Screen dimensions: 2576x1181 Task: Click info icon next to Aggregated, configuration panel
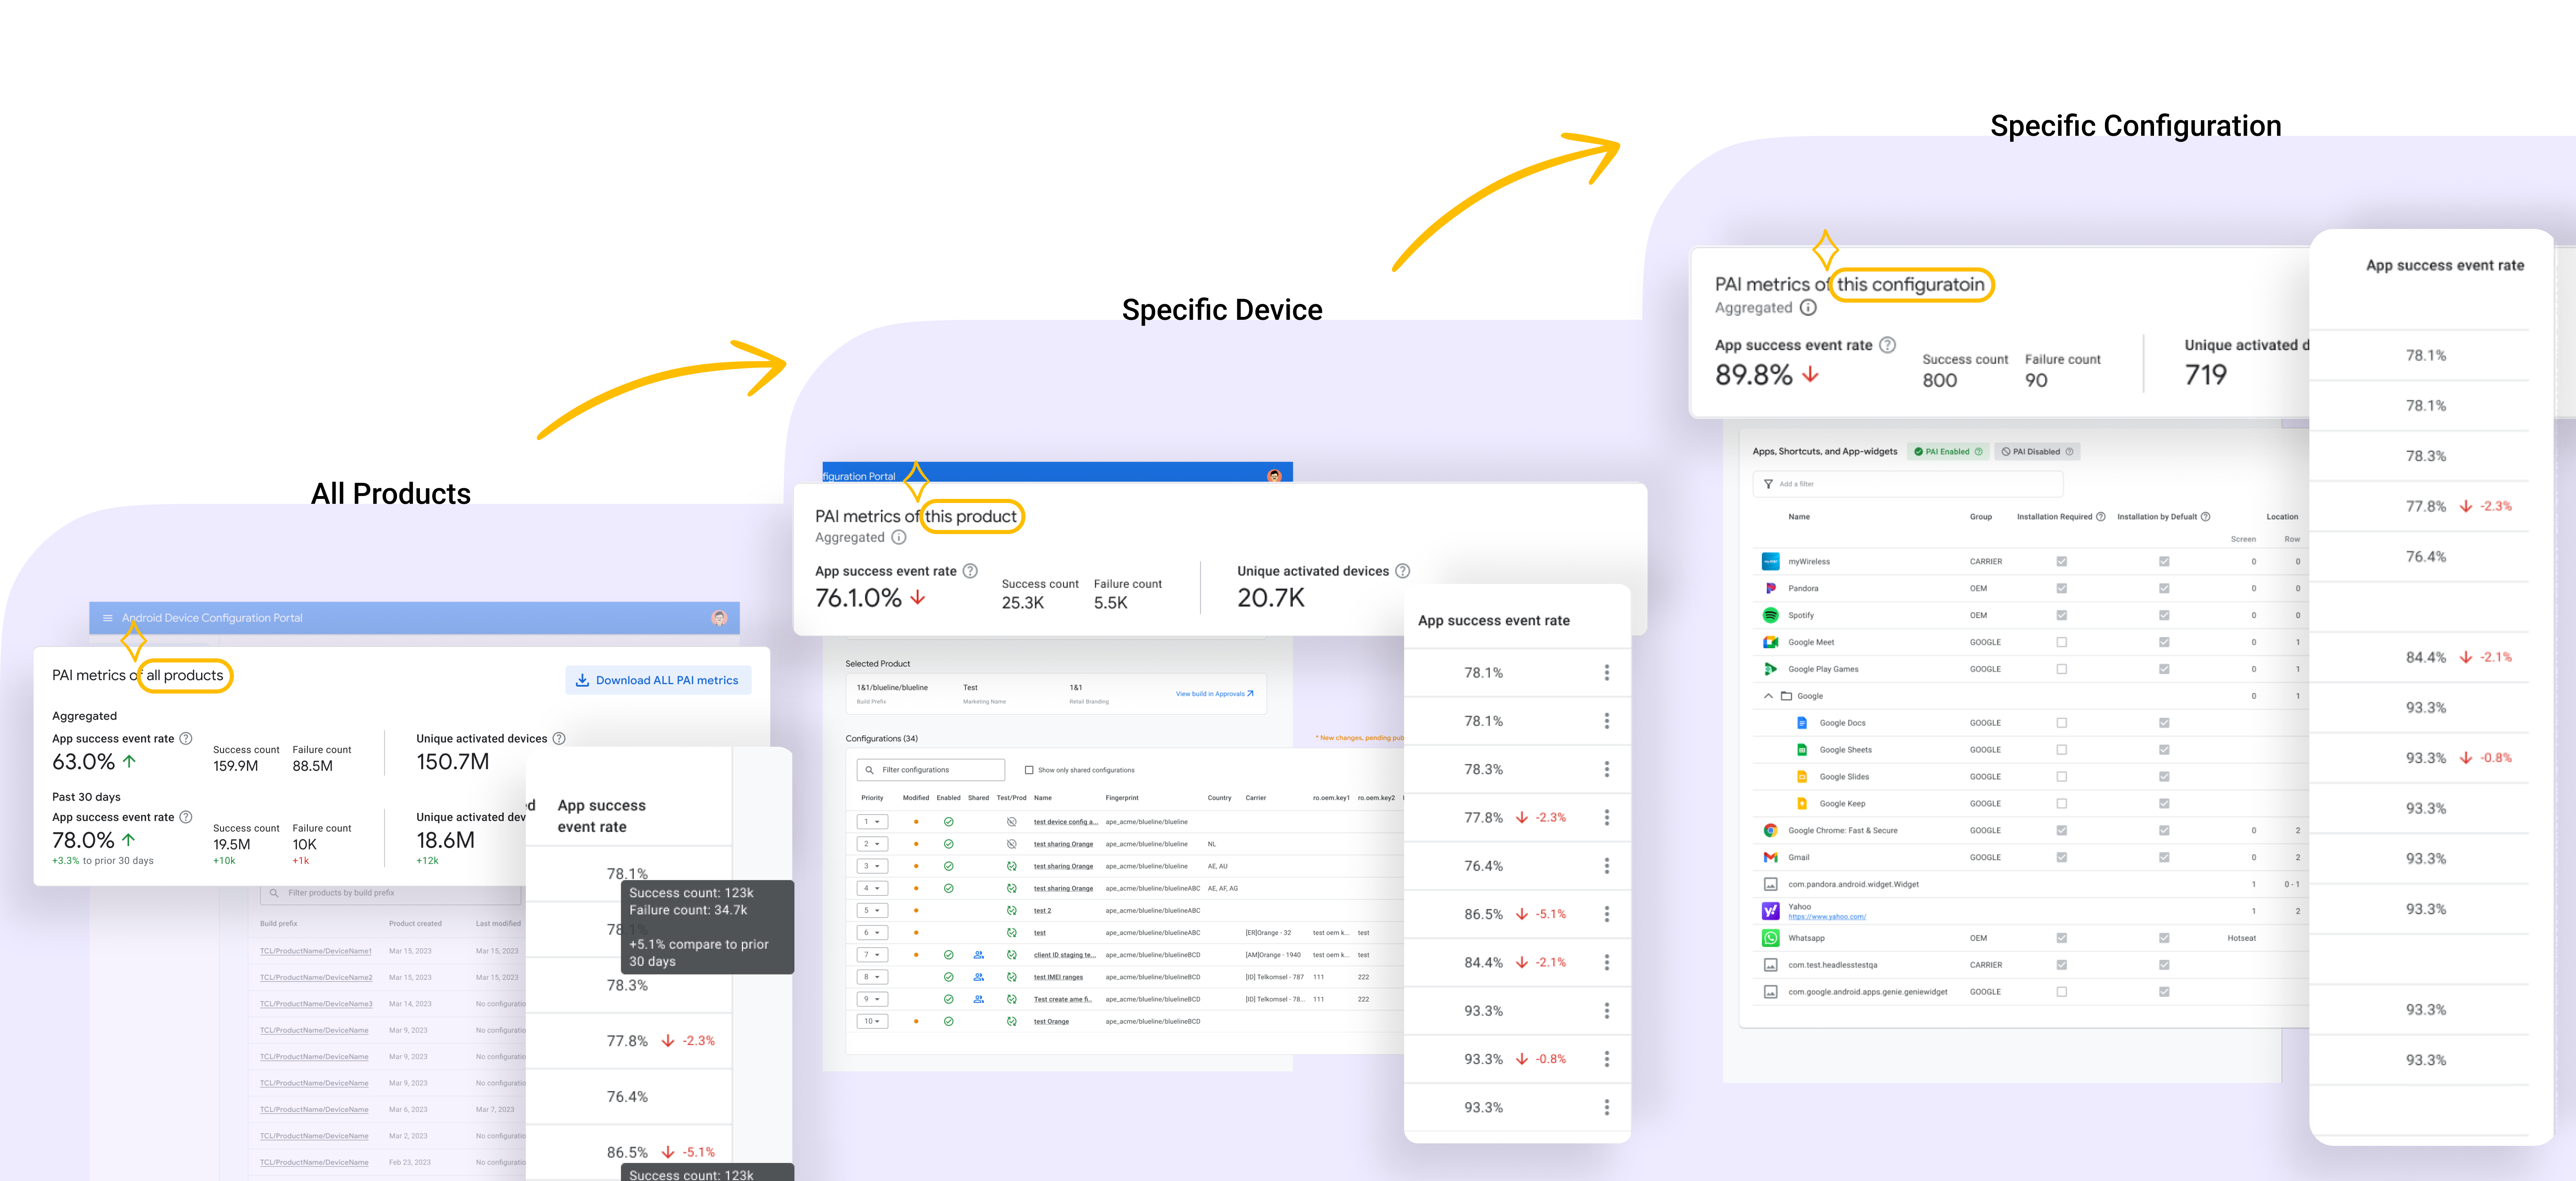pos(1808,308)
